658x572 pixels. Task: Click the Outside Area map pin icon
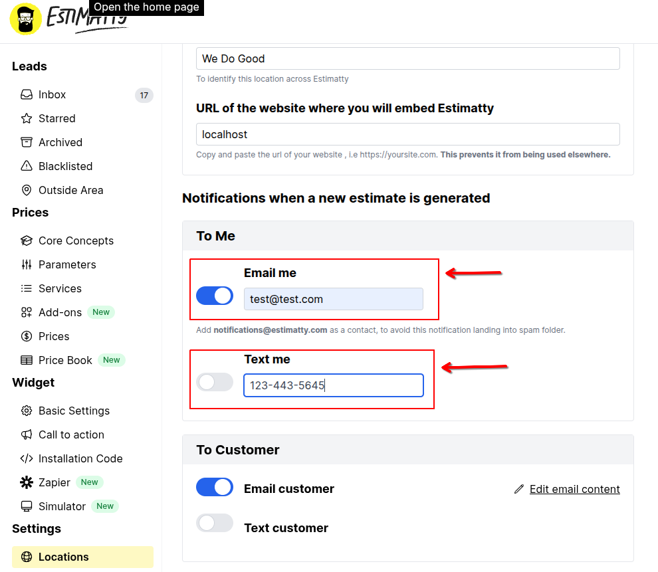click(27, 190)
